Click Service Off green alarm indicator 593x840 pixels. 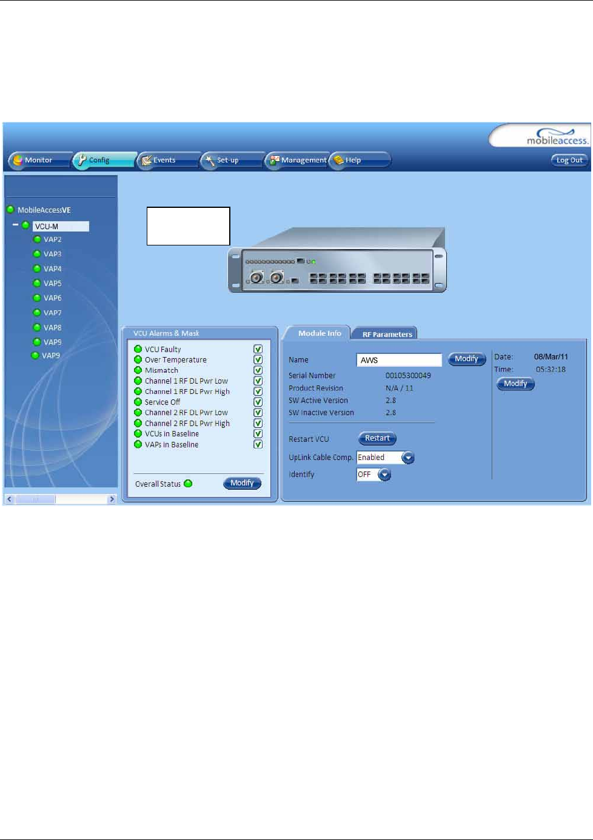click(x=138, y=402)
